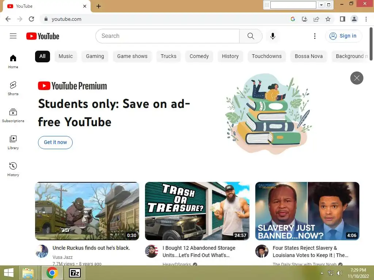Screen dimensions: 374x280
Task: Select the Background filter chip
Action: (x=350, y=57)
